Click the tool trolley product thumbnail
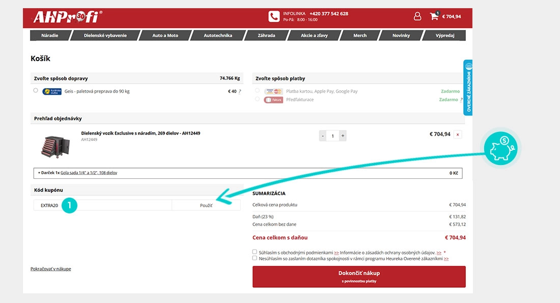Image resolution: width=560 pixels, height=303 pixels. (x=55, y=147)
